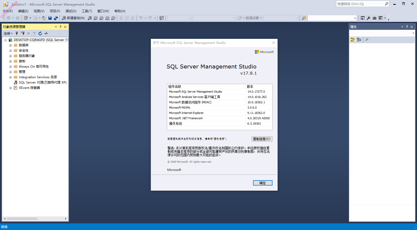Expand the Always On 高可用性 node
The image size is (417, 230).
pos(10,67)
